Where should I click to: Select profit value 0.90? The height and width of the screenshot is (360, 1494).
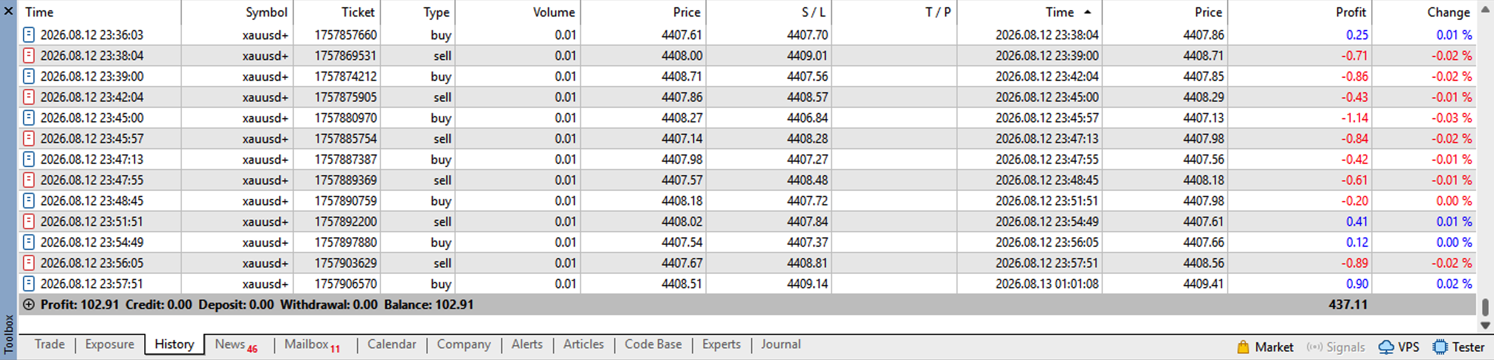pos(1357,284)
